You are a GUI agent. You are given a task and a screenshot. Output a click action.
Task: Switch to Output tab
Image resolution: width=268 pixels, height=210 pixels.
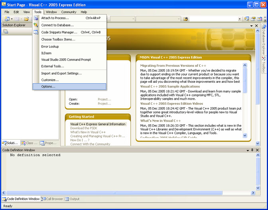click(73, 199)
